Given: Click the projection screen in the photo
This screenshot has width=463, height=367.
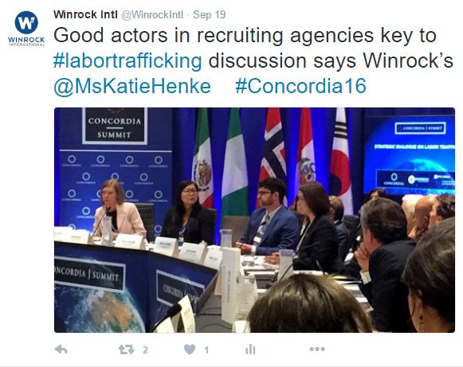Looking at the screenshot, I should tap(410, 155).
